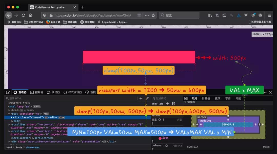
Task: Click the #f36 color swatch
Action: point(160,138)
